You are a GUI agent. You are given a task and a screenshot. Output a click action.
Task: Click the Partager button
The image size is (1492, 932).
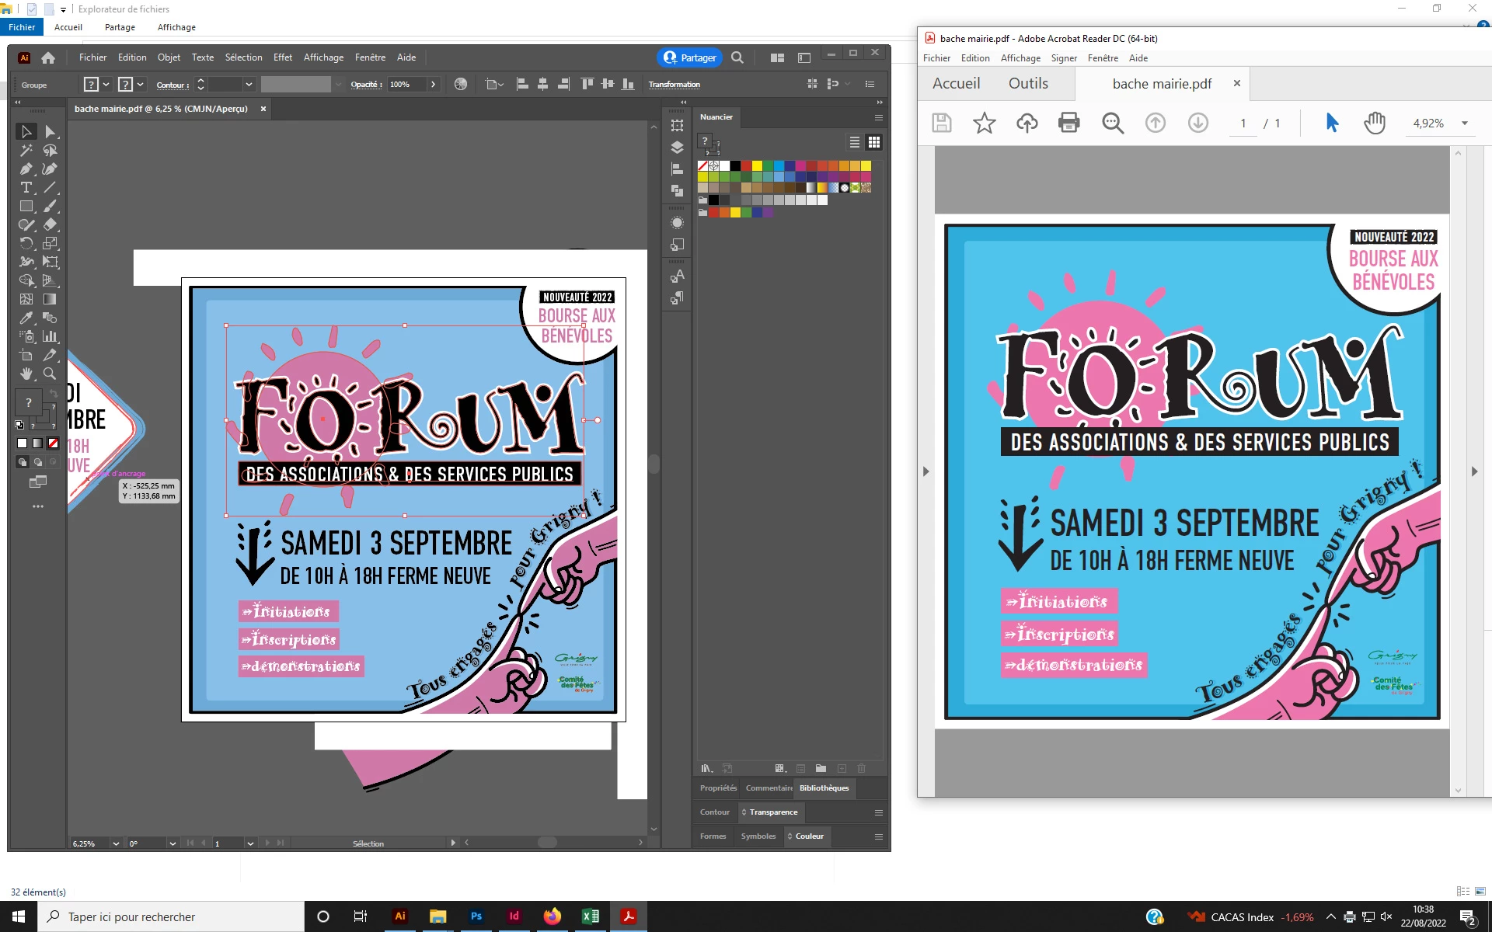pos(690,57)
